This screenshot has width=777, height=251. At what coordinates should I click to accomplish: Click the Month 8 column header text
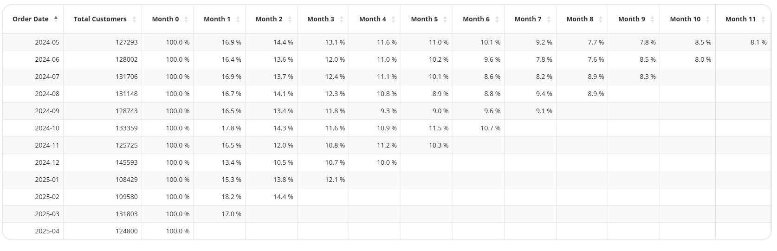point(580,19)
